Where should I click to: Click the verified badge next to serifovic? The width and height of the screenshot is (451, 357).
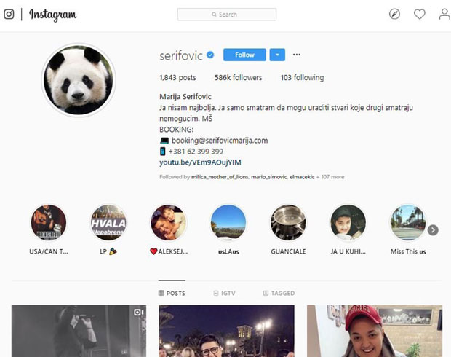pyautogui.click(x=210, y=55)
